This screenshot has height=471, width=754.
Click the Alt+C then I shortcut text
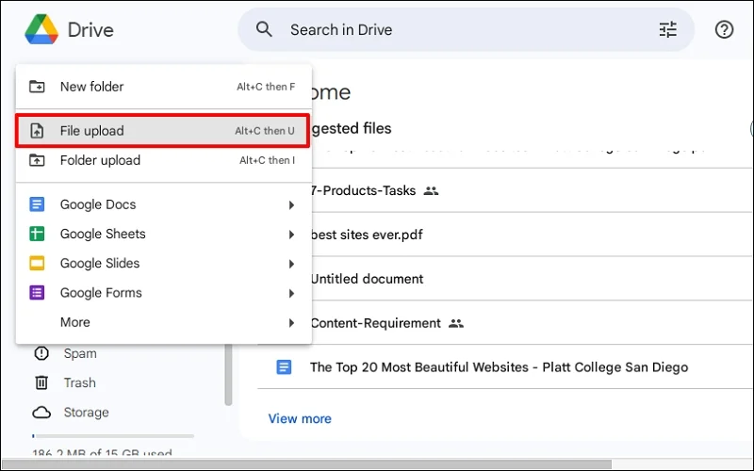pos(268,160)
